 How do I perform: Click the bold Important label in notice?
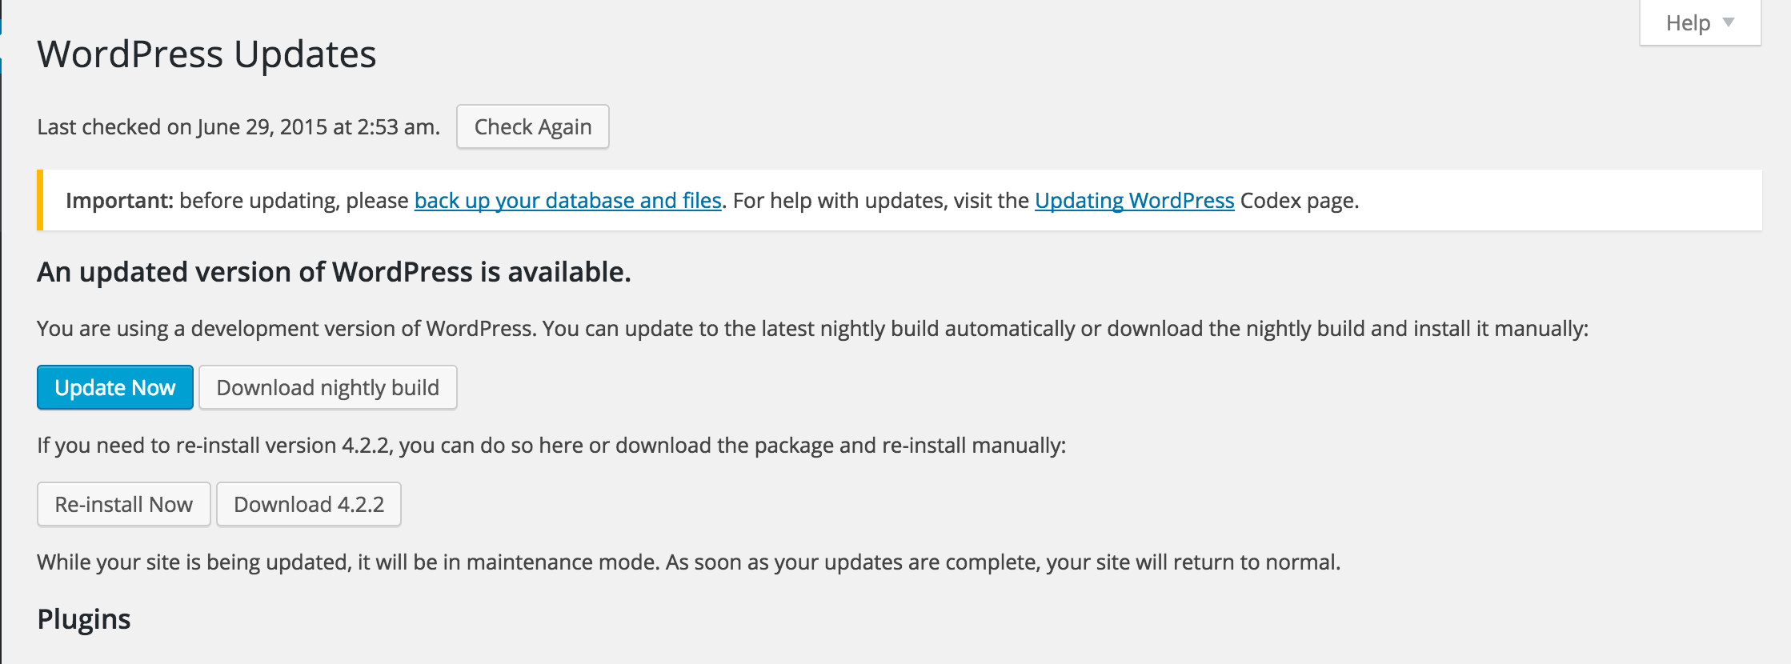(x=119, y=200)
